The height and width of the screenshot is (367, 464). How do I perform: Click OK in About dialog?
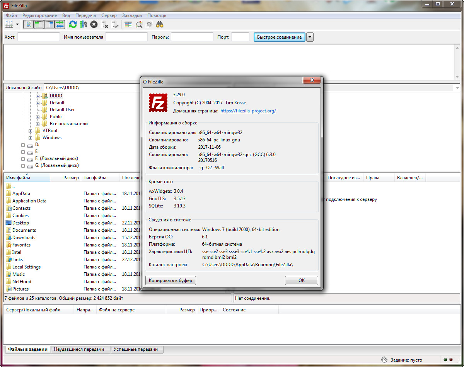[302, 280]
